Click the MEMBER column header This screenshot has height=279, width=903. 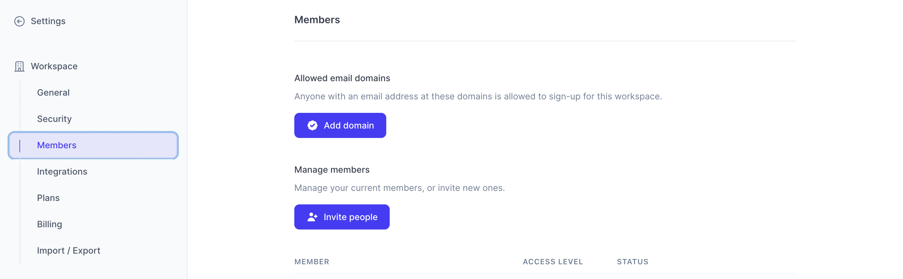point(312,262)
